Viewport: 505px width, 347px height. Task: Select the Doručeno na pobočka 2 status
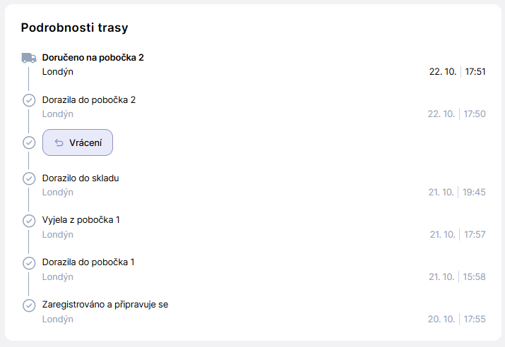point(93,57)
